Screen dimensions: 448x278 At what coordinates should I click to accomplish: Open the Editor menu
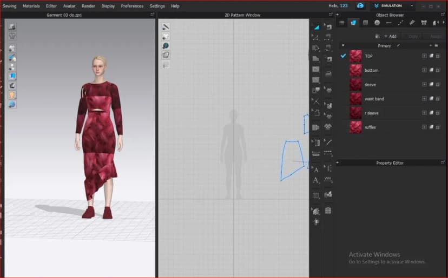pos(51,6)
